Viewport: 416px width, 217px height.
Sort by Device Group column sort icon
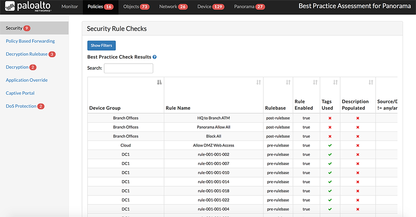[159, 82]
